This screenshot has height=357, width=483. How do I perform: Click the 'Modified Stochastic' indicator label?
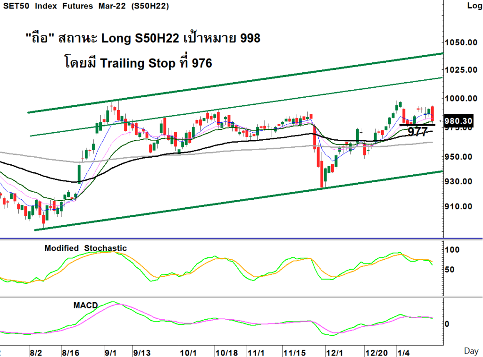point(86,248)
